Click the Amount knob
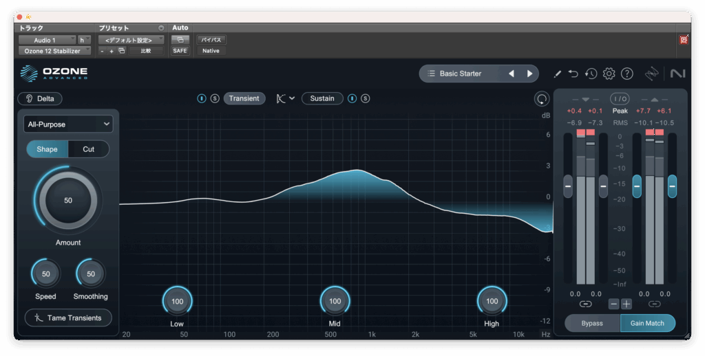Screen dimensions: 705x356 67,201
